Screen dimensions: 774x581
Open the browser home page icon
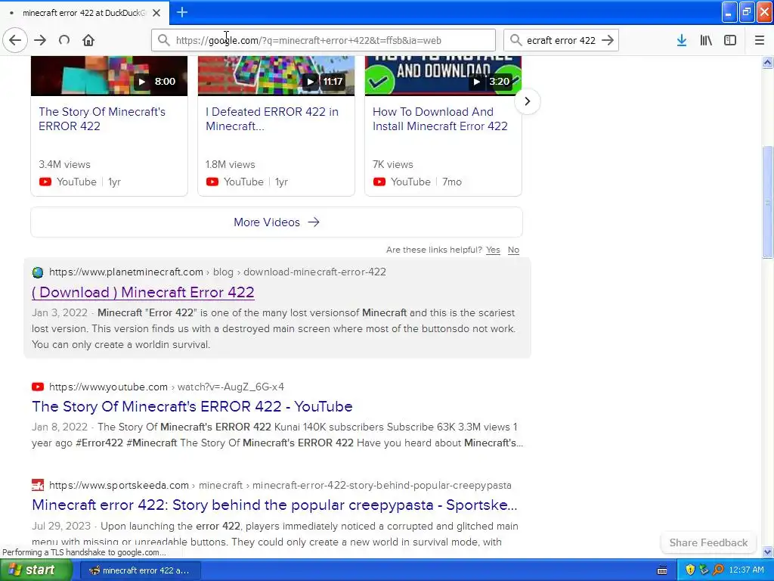88,40
